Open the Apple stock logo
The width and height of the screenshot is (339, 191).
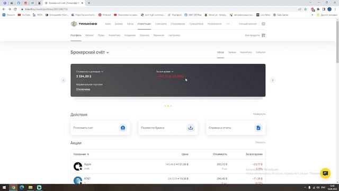coord(78,166)
